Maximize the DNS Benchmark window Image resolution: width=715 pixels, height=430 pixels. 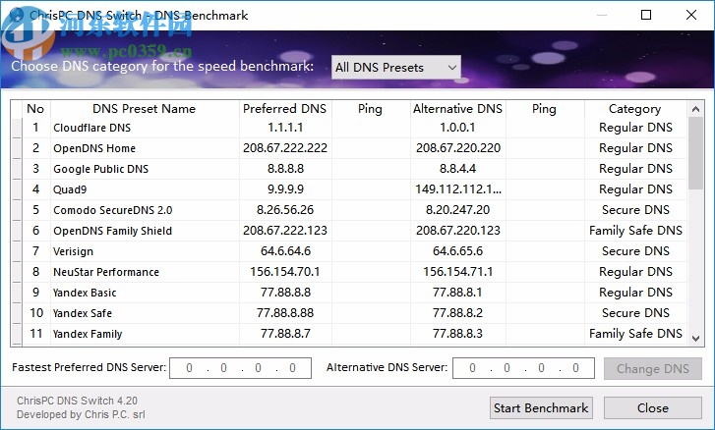click(646, 15)
